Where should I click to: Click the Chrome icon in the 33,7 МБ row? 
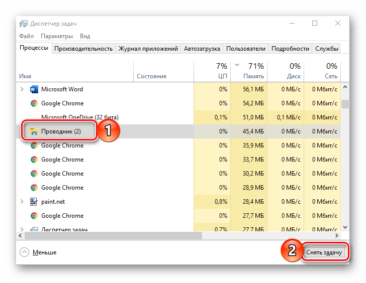click(34, 160)
